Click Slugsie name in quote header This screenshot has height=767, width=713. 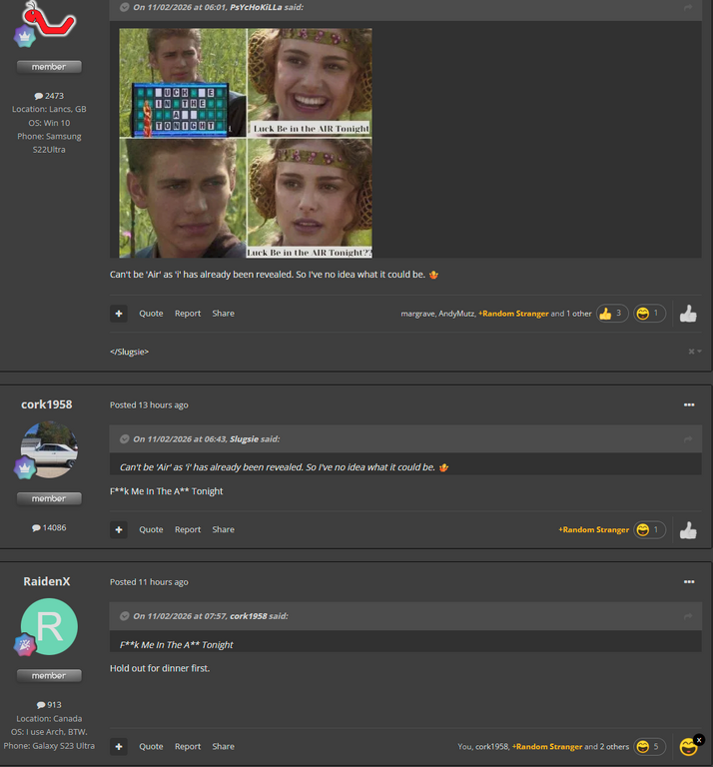point(244,439)
